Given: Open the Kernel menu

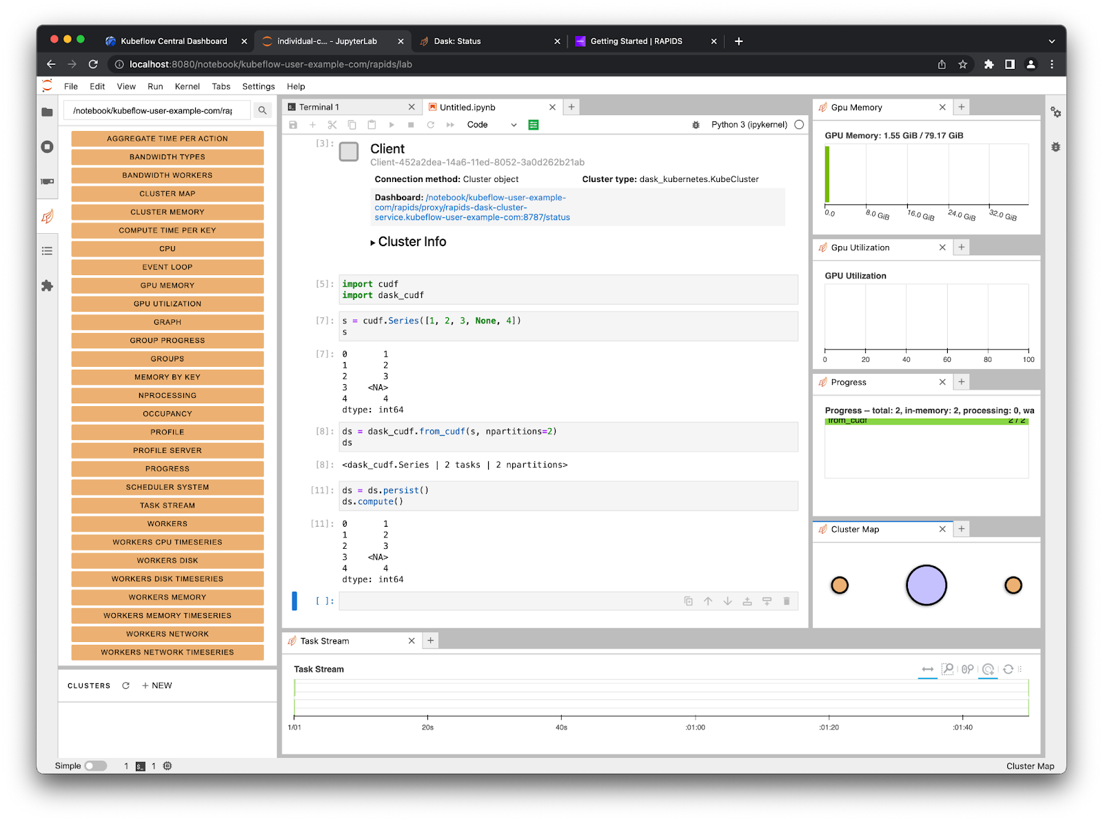Looking at the screenshot, I should tap(187, 86).
